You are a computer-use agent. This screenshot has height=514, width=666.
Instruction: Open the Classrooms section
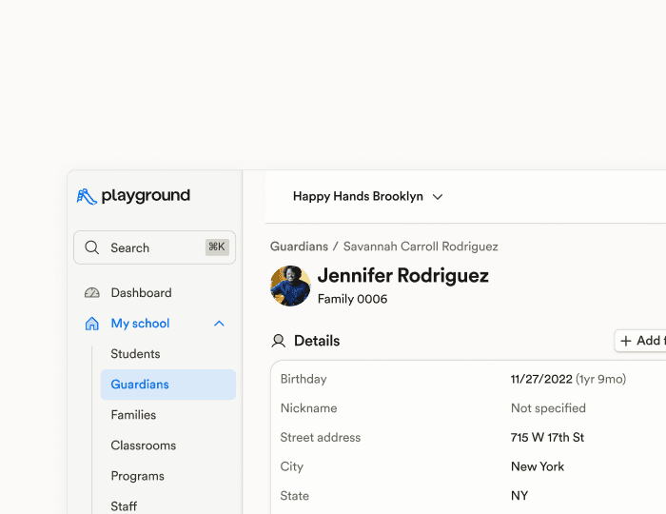pyautogui.click(x=144, y=445)
